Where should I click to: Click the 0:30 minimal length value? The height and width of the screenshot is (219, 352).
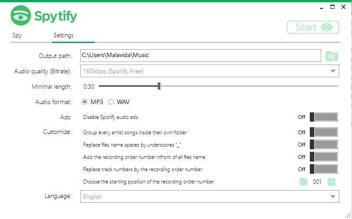pyautogui.click(x=89, y=86)
